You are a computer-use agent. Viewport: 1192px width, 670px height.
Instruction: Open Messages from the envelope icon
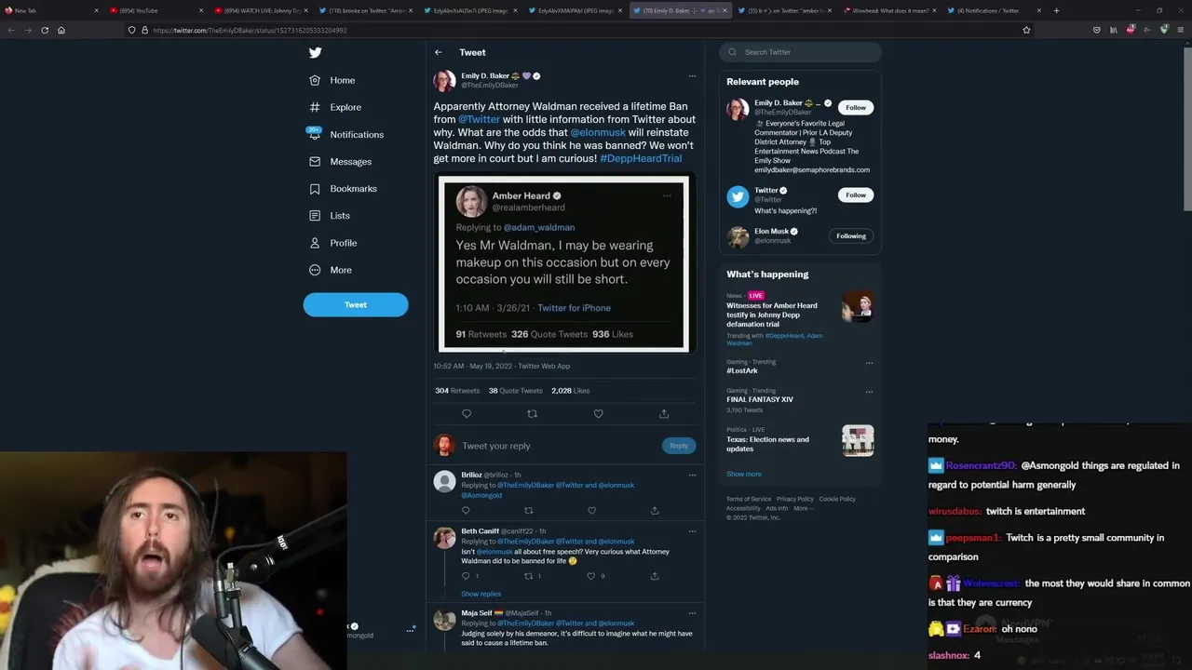click(x=315, y=161)
